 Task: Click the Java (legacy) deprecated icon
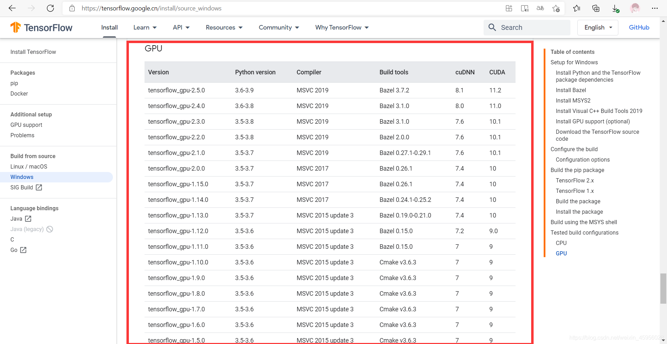pos(50,229)
